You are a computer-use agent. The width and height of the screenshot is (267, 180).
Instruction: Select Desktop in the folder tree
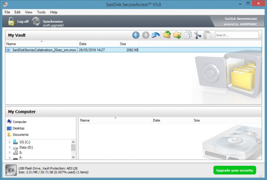[x=19, y=128]
